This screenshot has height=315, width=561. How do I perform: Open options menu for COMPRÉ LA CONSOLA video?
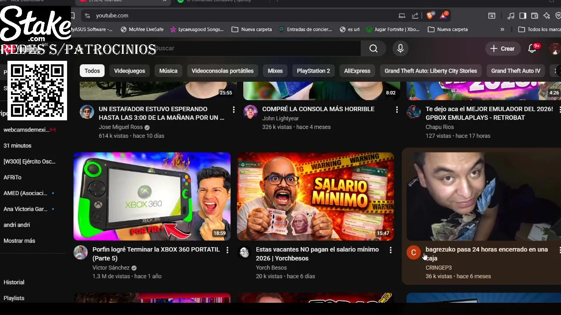coord(397,109)
